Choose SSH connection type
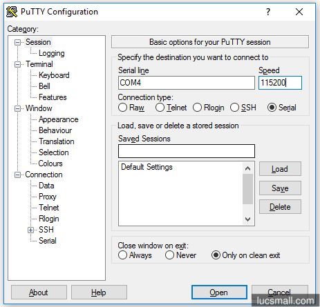This screenshot has width=320, height=307. (243, 108)
